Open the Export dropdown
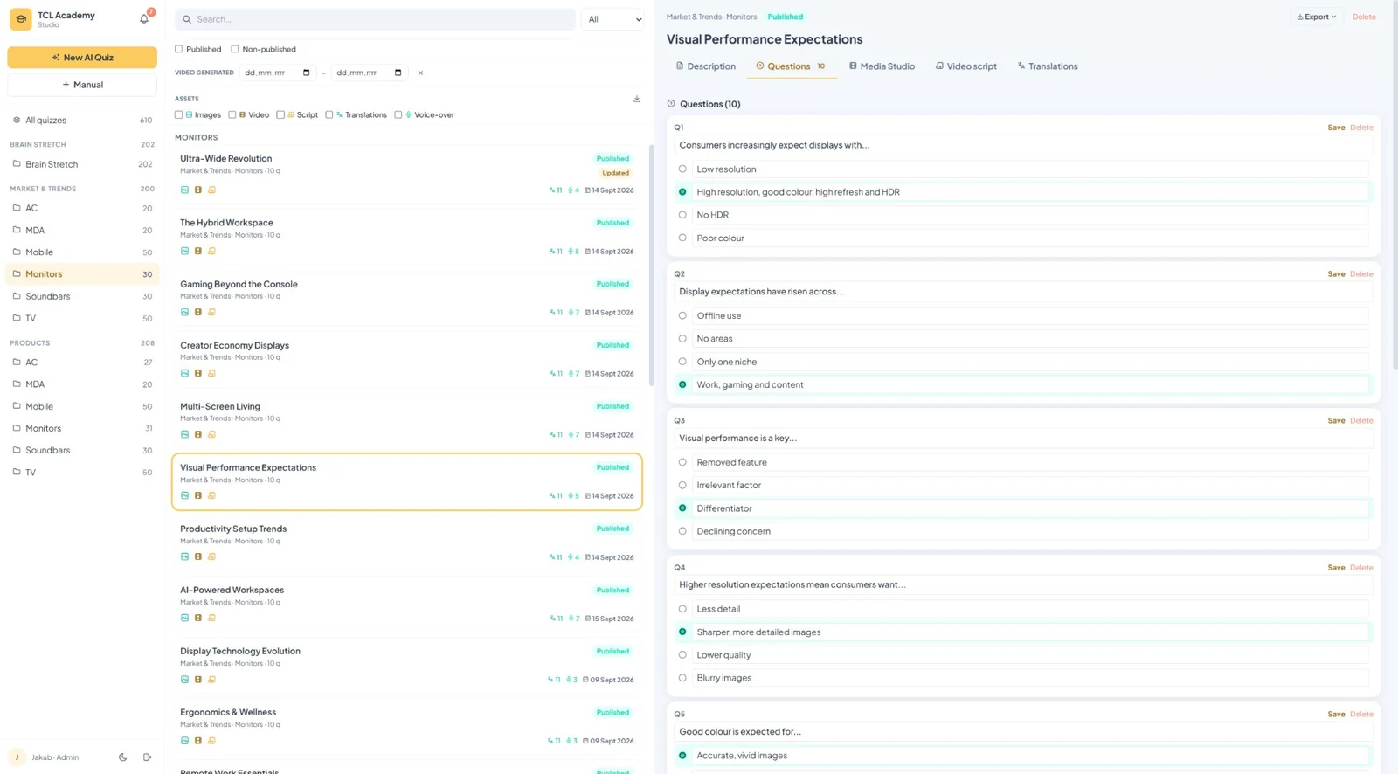The width and height of the screenshot is (1398, 774). (1317, 17)
